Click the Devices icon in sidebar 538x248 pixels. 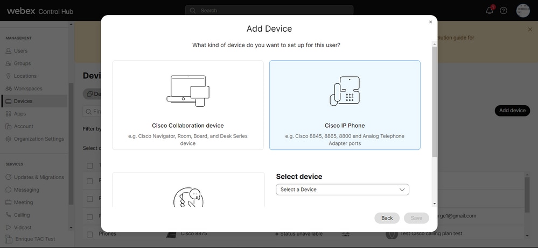9,101
